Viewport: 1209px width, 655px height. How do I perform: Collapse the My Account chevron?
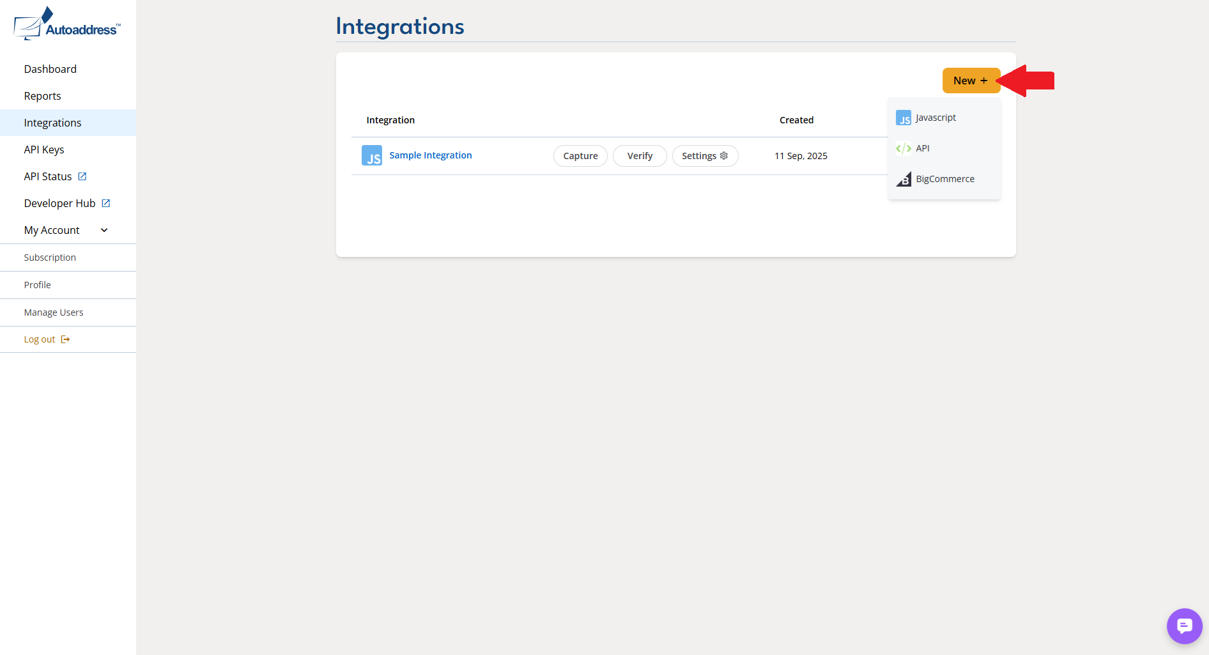point(104,230)
